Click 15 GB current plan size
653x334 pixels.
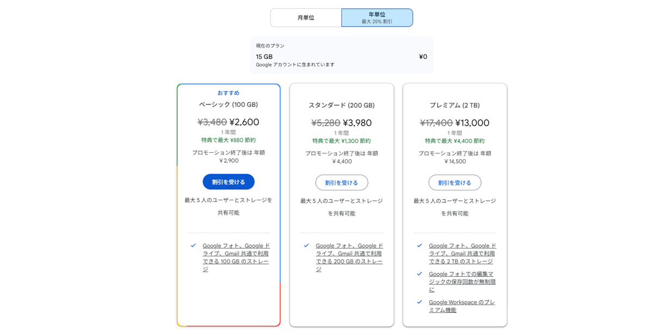click(264, 57)
